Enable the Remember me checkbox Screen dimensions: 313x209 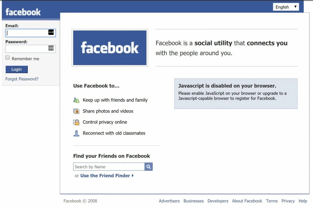[8, 58]
